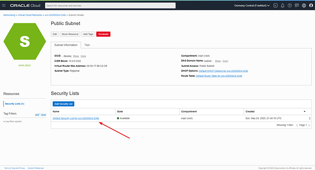Viewport: 315px width, 170px height.
Task: Click the green S subnet hexagon icon
Action: tap(25, 41)
